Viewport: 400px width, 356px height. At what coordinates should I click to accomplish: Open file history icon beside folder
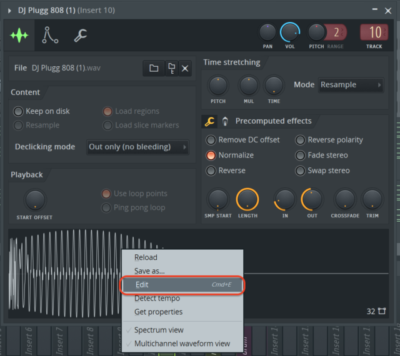pyautogui.click(x=171, y=68)
